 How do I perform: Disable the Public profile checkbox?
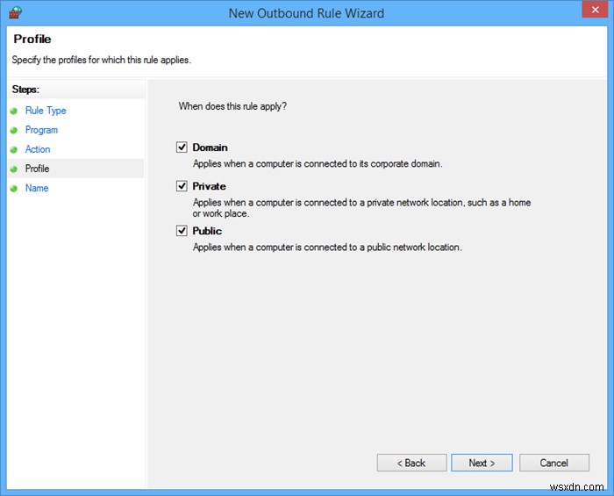[x=182, y=231]
